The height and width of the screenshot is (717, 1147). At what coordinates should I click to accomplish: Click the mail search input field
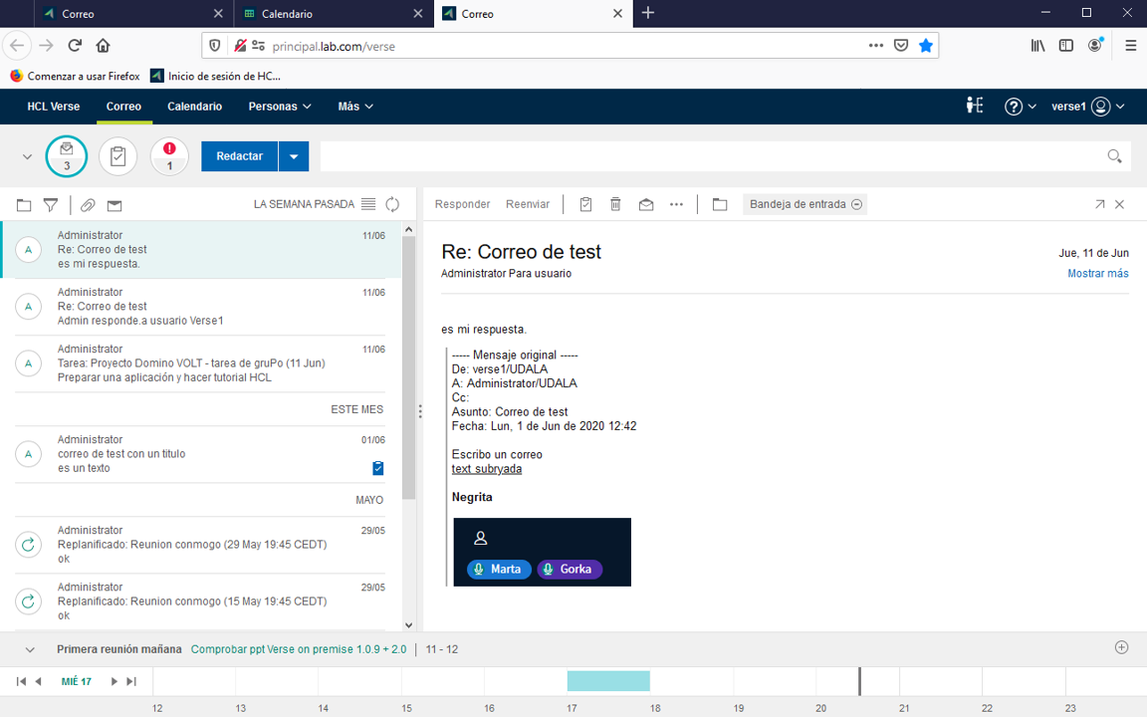[713, 156]
